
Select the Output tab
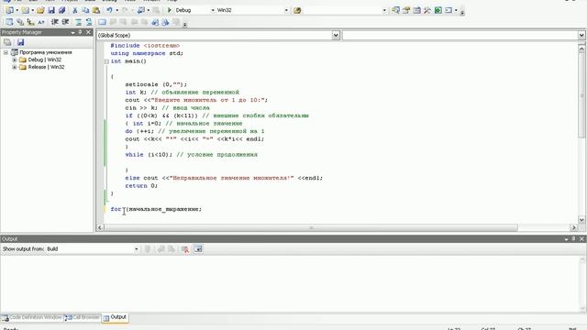[x=115, y=318]
